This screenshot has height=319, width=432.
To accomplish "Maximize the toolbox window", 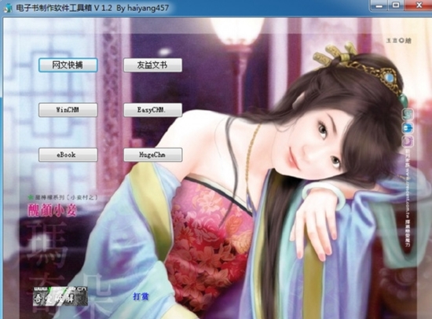I will [396, 5].
